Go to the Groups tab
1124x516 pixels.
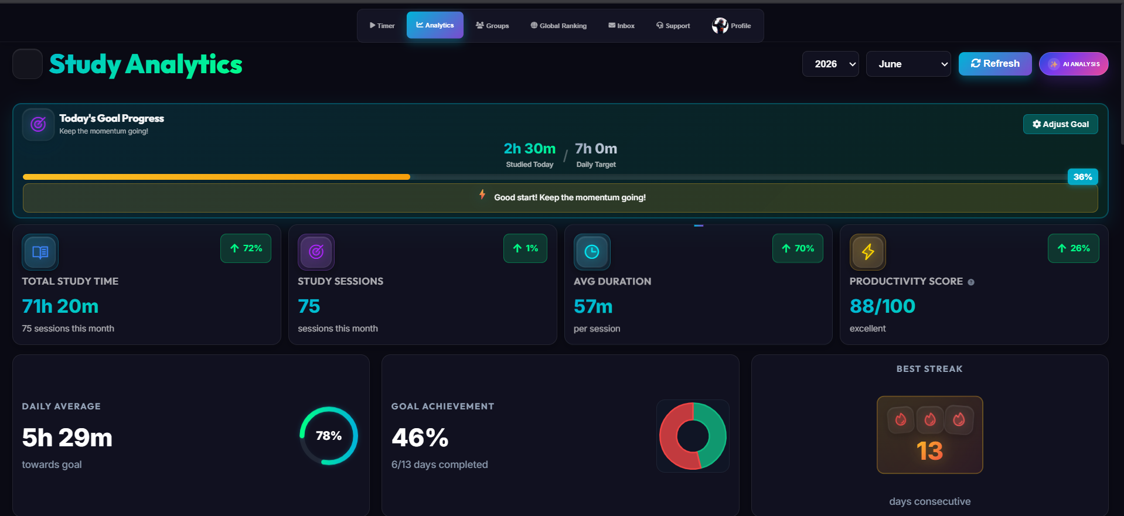492,26
